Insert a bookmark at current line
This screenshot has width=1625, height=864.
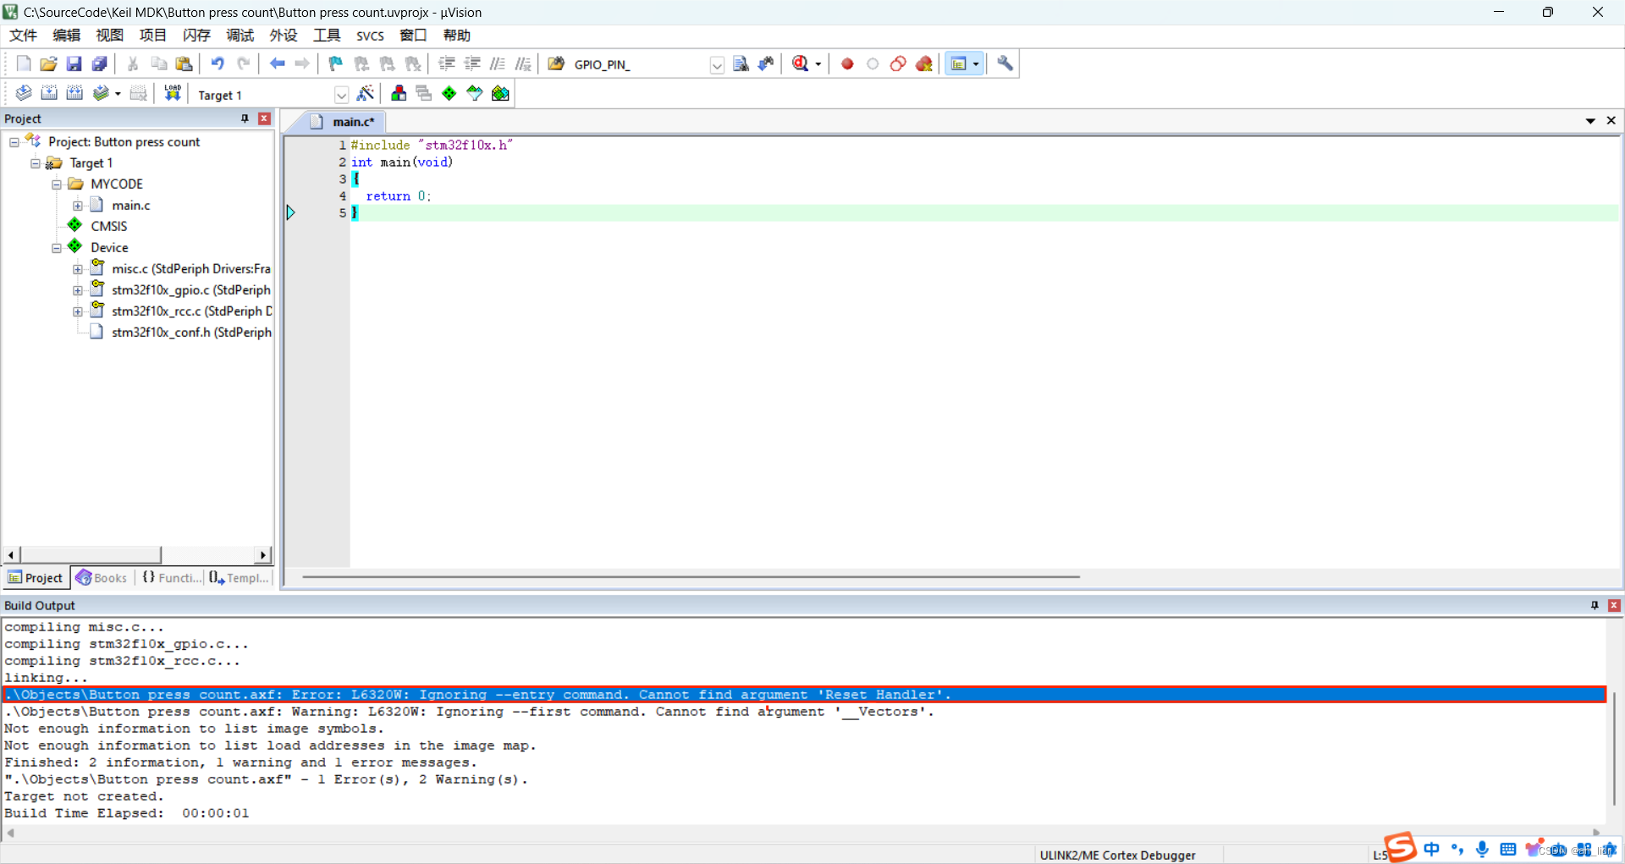coord(334,63)
